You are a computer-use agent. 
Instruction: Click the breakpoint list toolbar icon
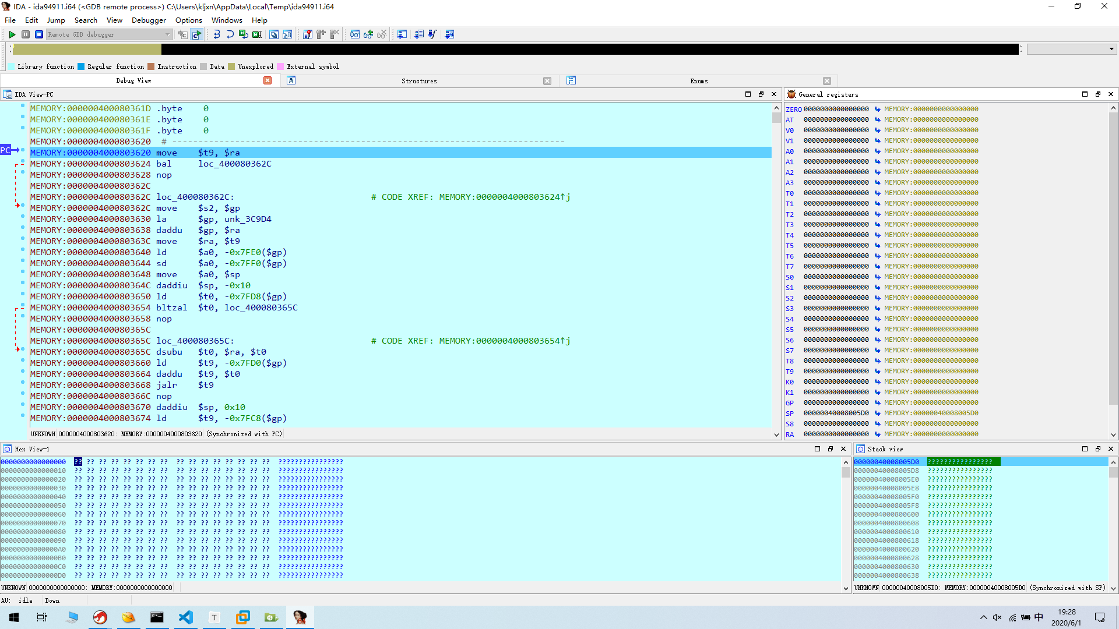(308, 34)
